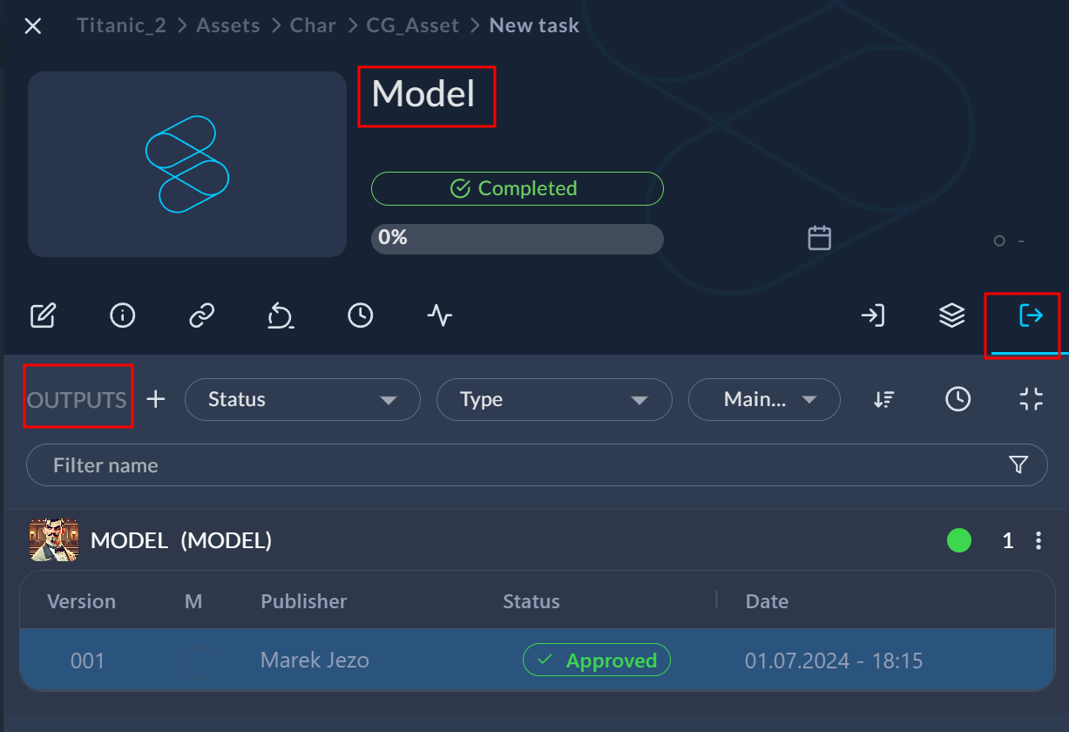Screen dimensions: 1069x732
Task: Open CG_Asset breadcrumb
Action: [x=413, y=25]
